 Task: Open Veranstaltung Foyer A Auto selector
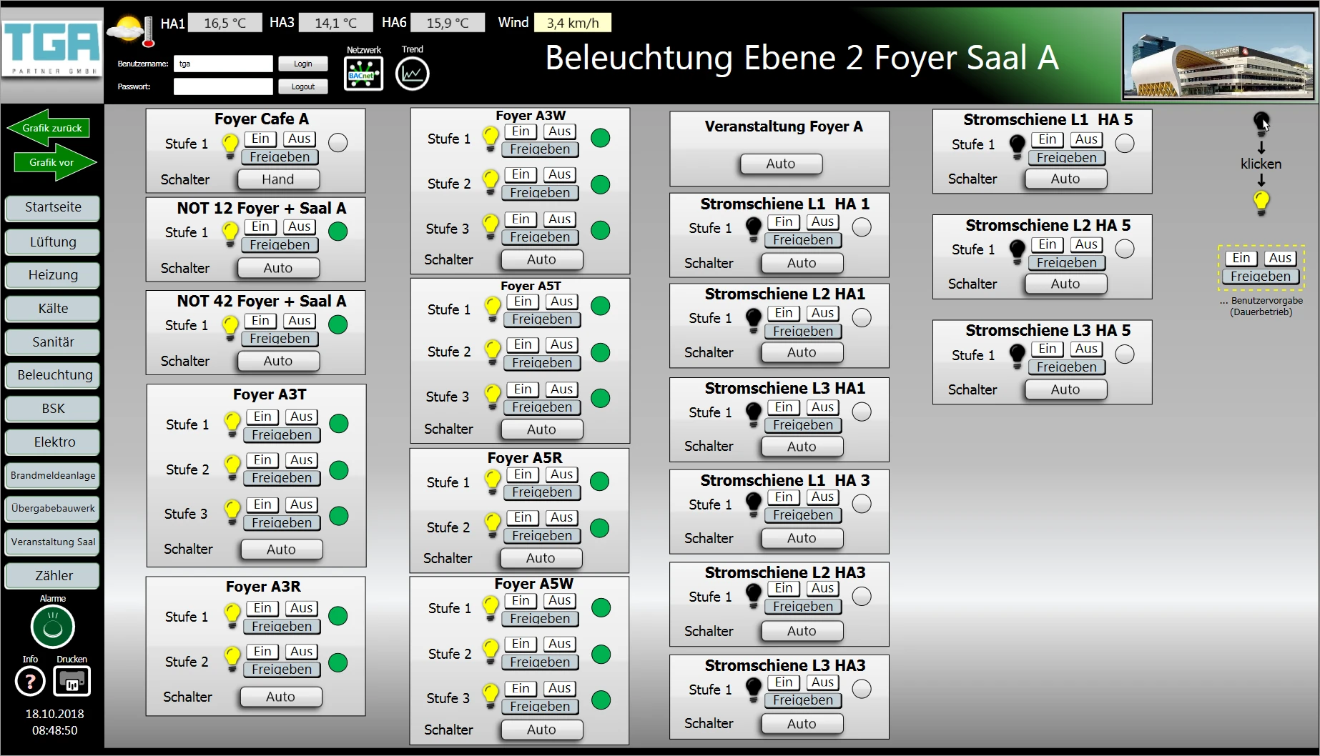781,164
